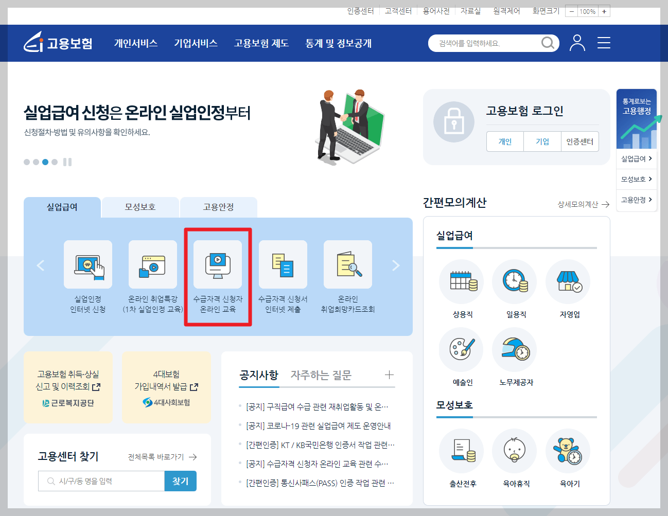Click the 찾기 button
Screen dimensions: 668x516
point(181,481)
